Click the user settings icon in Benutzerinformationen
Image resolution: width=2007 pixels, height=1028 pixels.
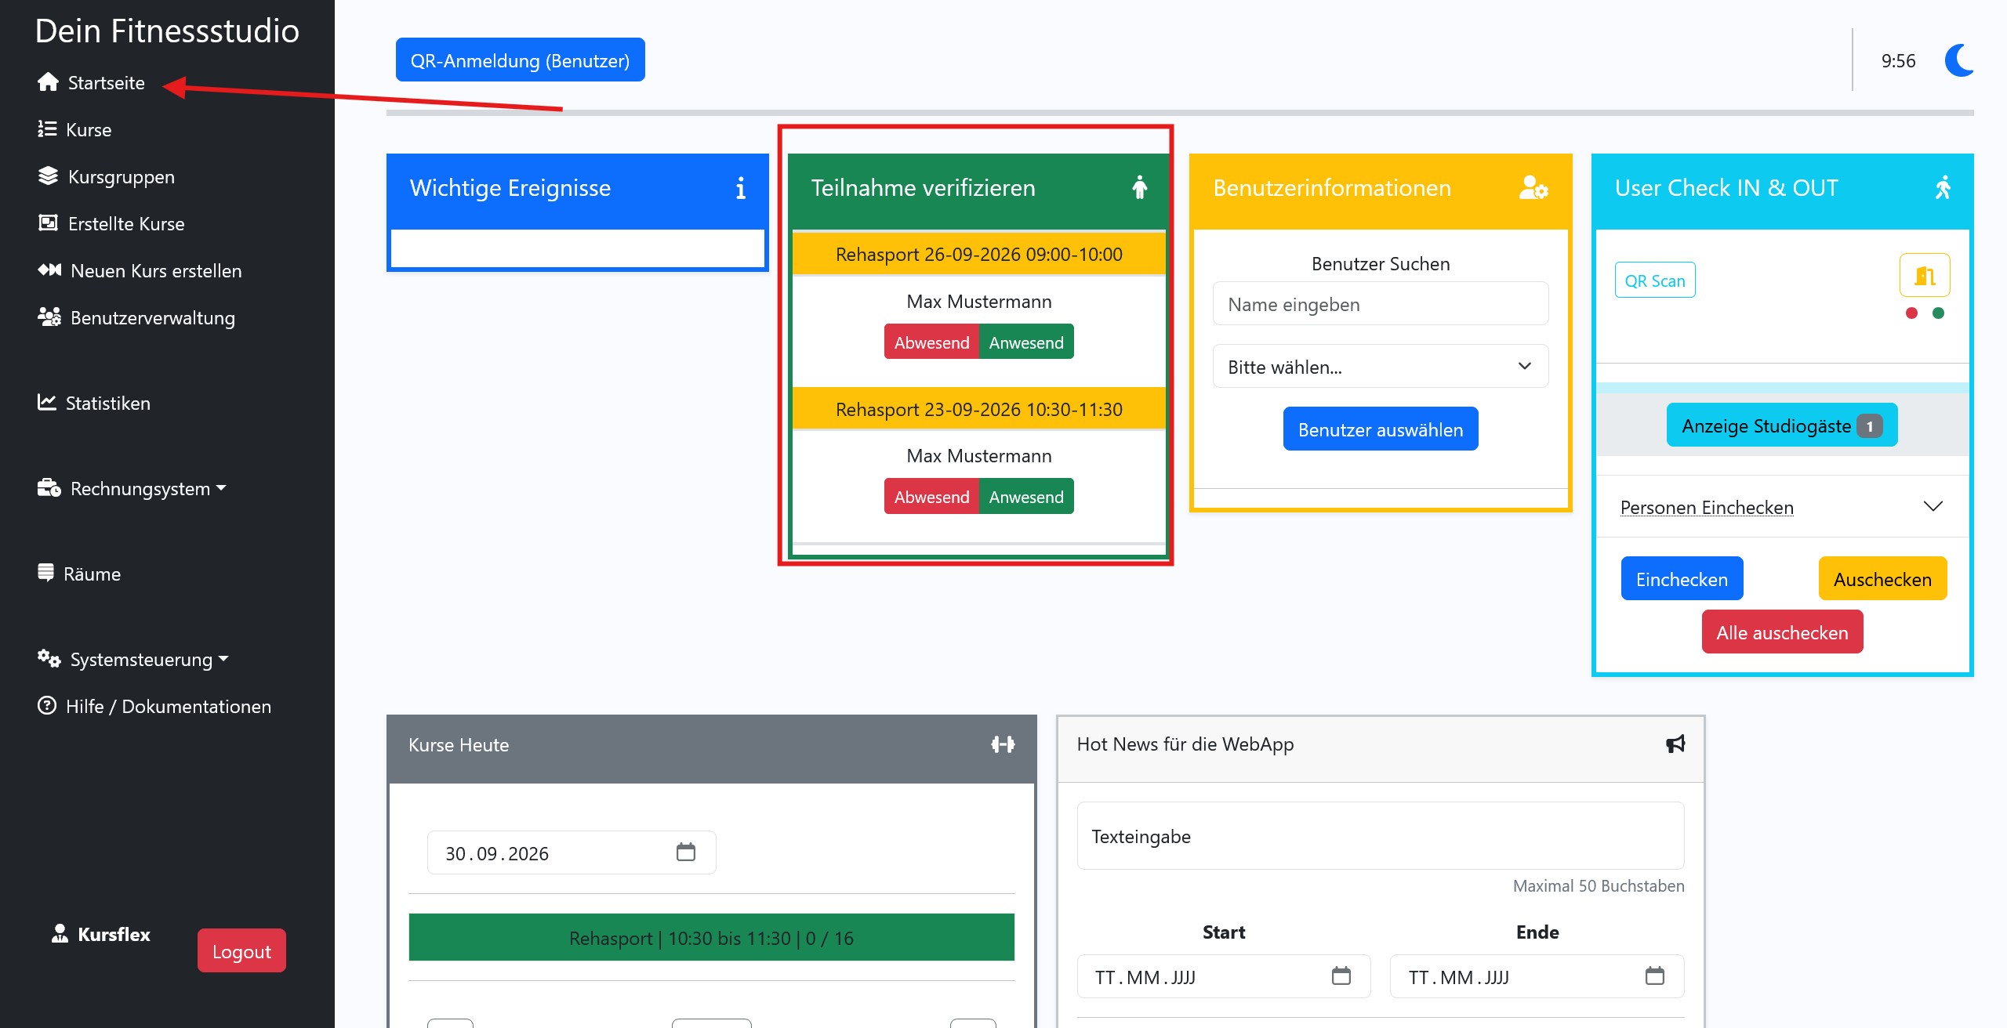click(1533, 188)
